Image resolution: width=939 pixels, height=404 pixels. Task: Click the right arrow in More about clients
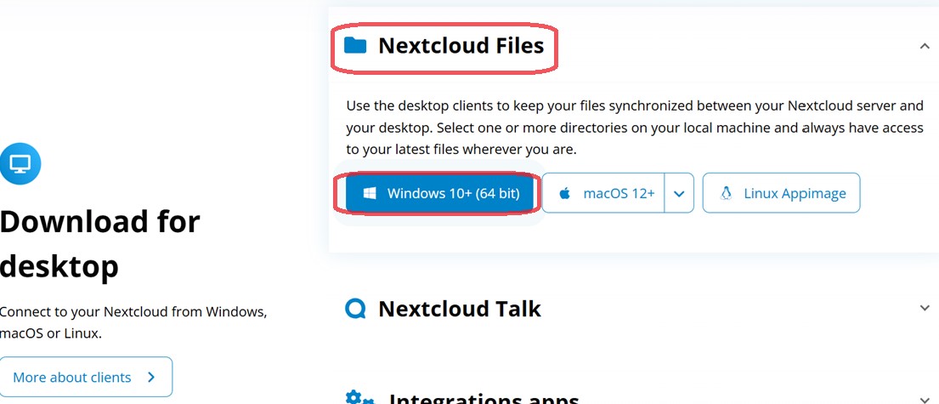[151, 377]
